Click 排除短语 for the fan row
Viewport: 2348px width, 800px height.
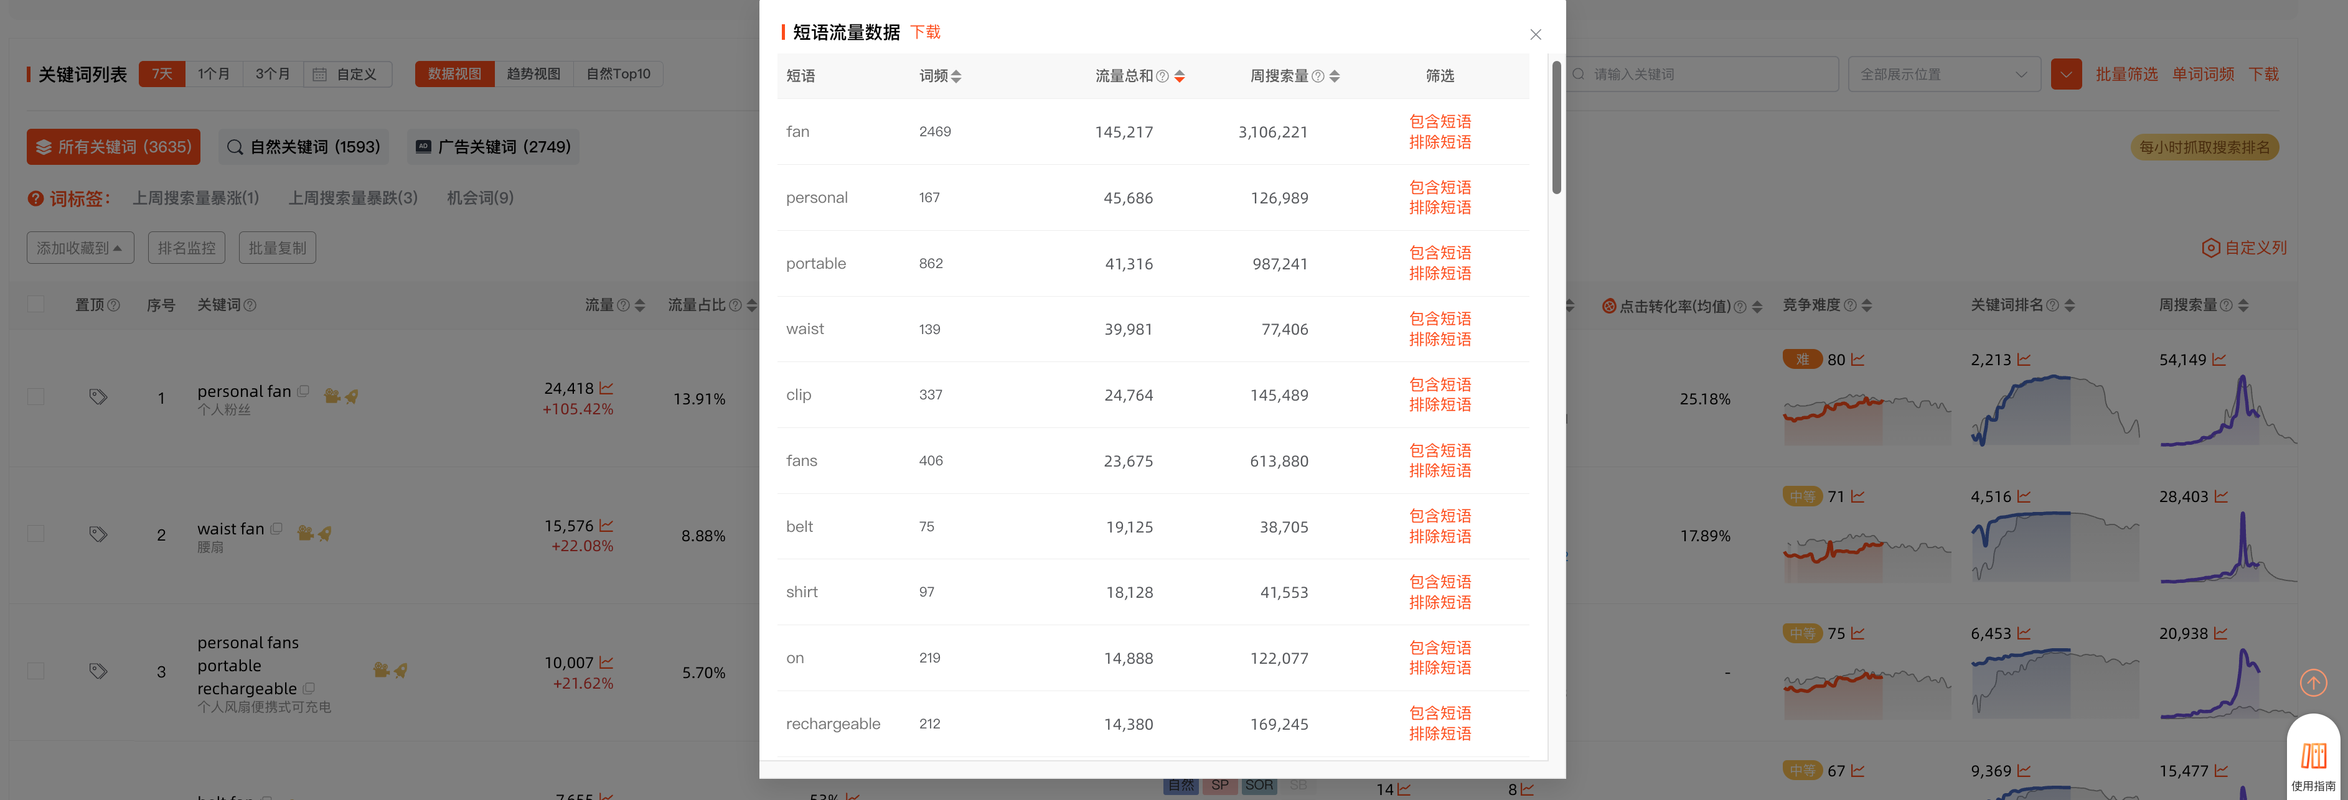1439,142
